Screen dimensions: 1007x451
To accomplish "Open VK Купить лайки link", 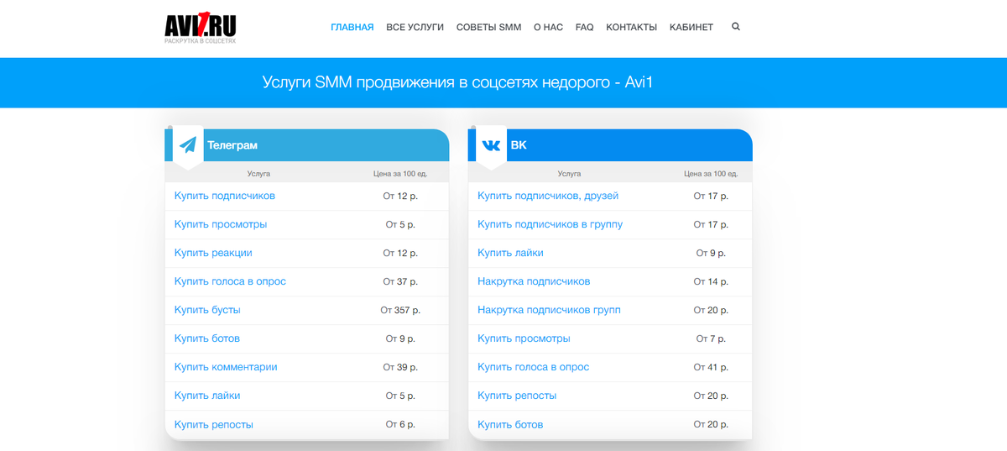I will (x=510, y=253).
